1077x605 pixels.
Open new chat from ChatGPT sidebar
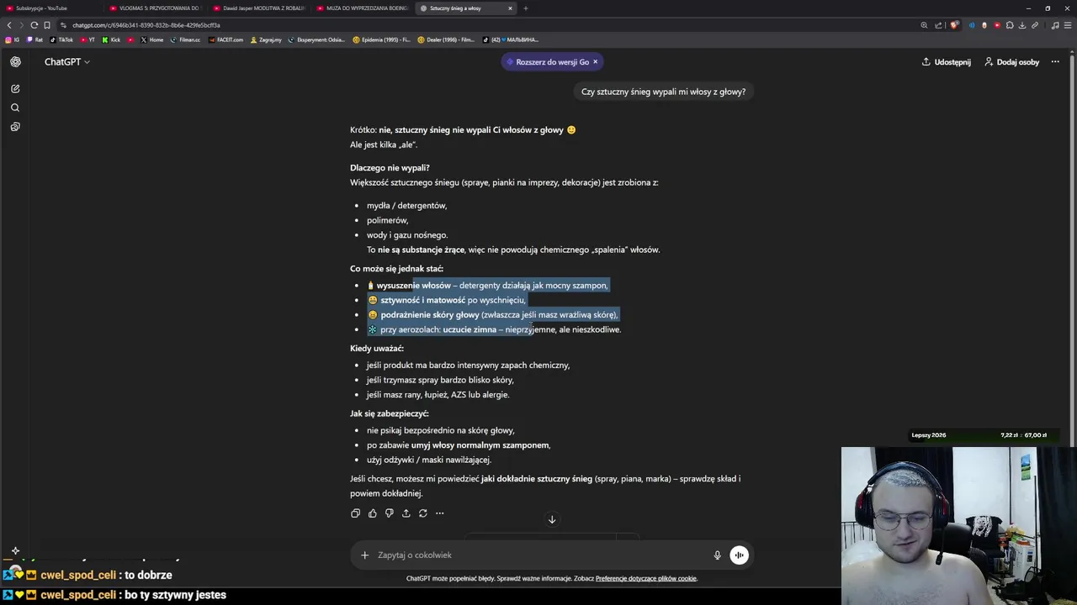tap(15, 88)
